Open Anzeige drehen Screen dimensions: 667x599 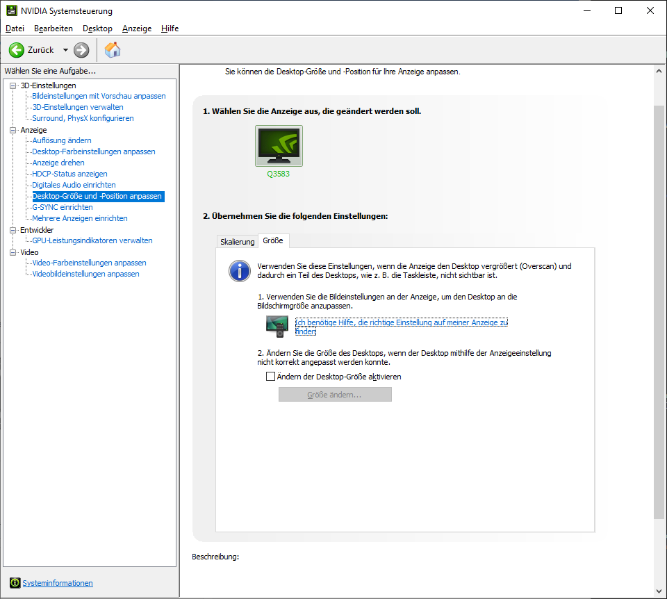point(58,163)
